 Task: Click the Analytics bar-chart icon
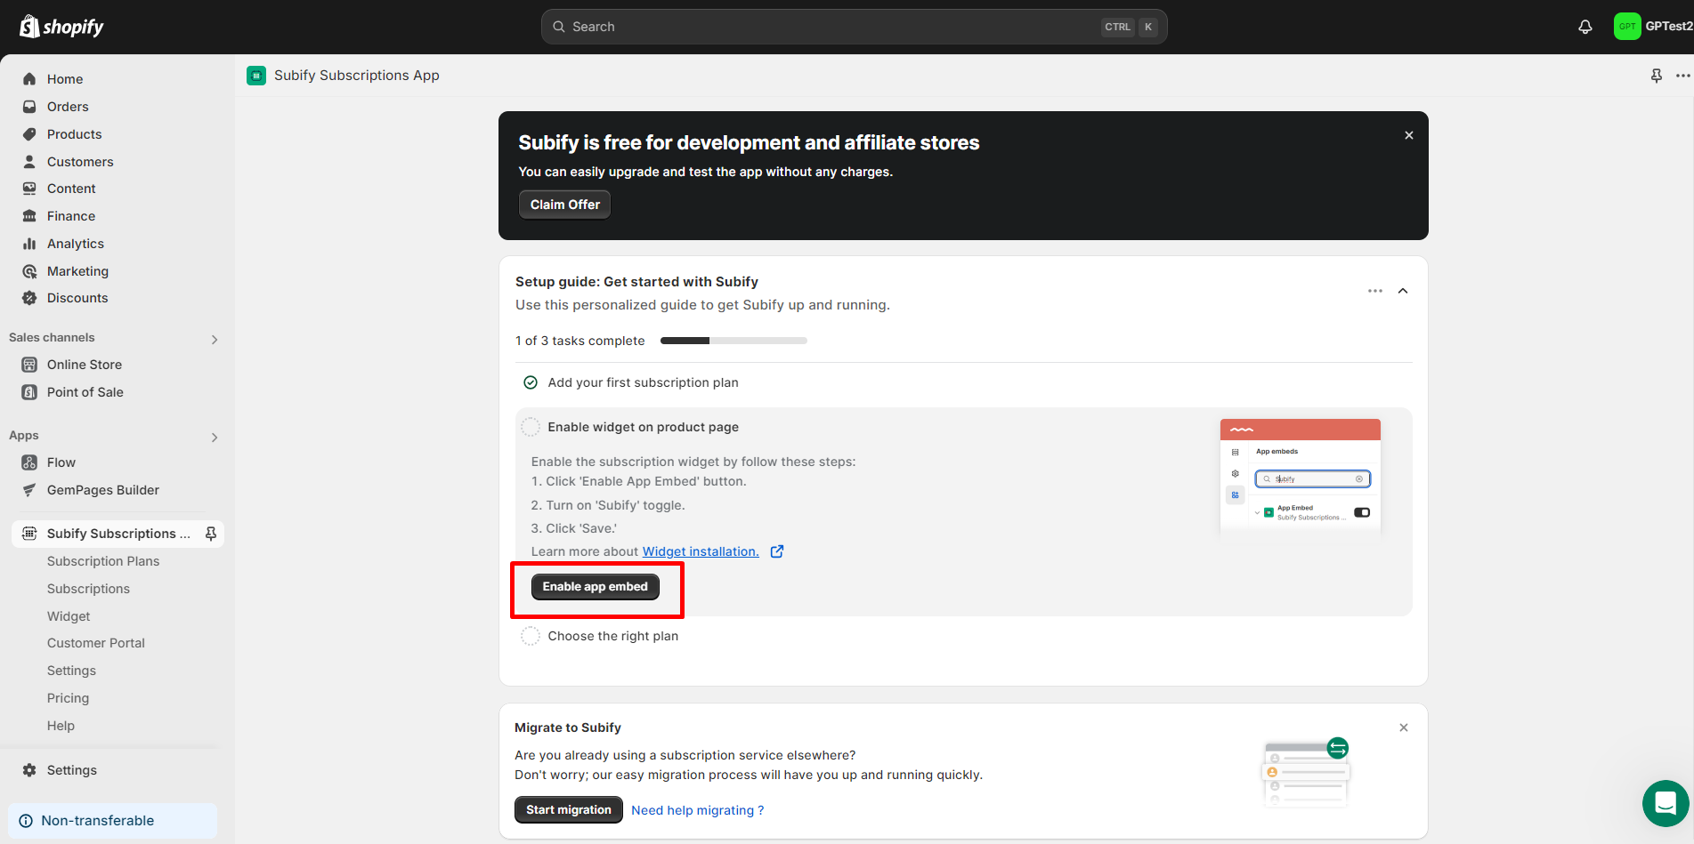pyautogui.click(x=30, y=243)
